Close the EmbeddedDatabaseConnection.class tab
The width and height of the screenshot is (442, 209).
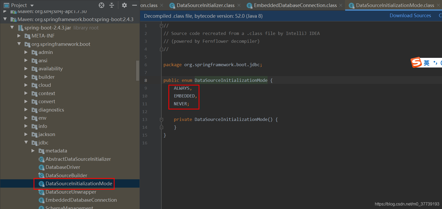(341, 5)
